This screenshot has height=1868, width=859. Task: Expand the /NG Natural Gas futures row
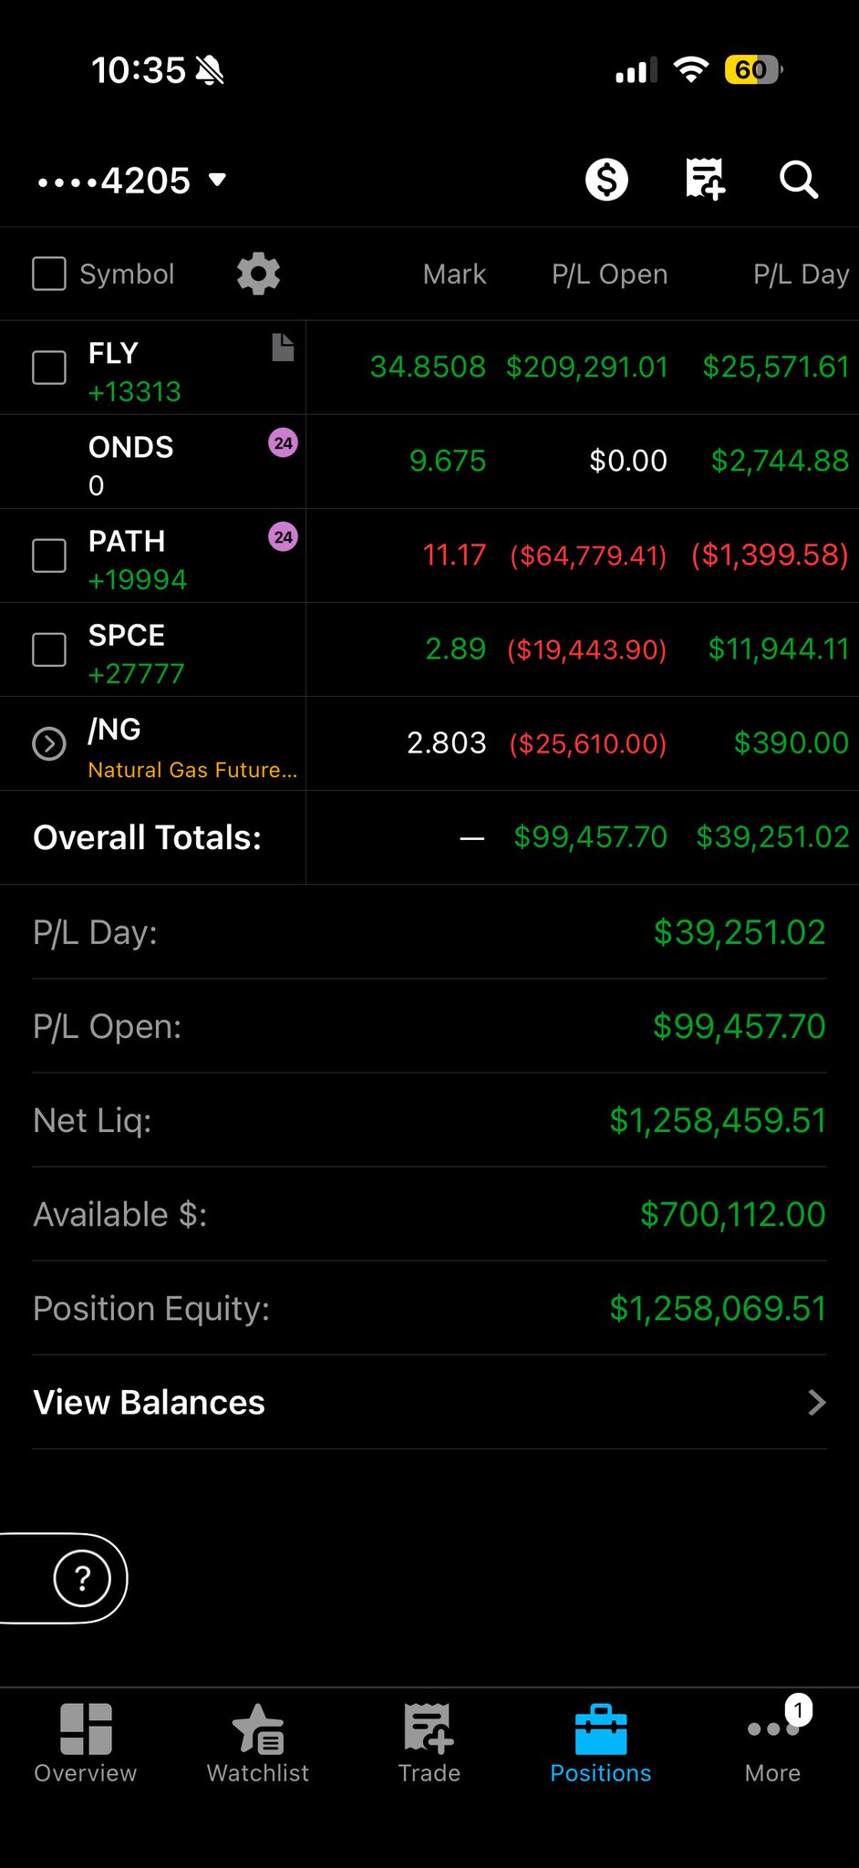pyautogui.click(x=49, y=744)
